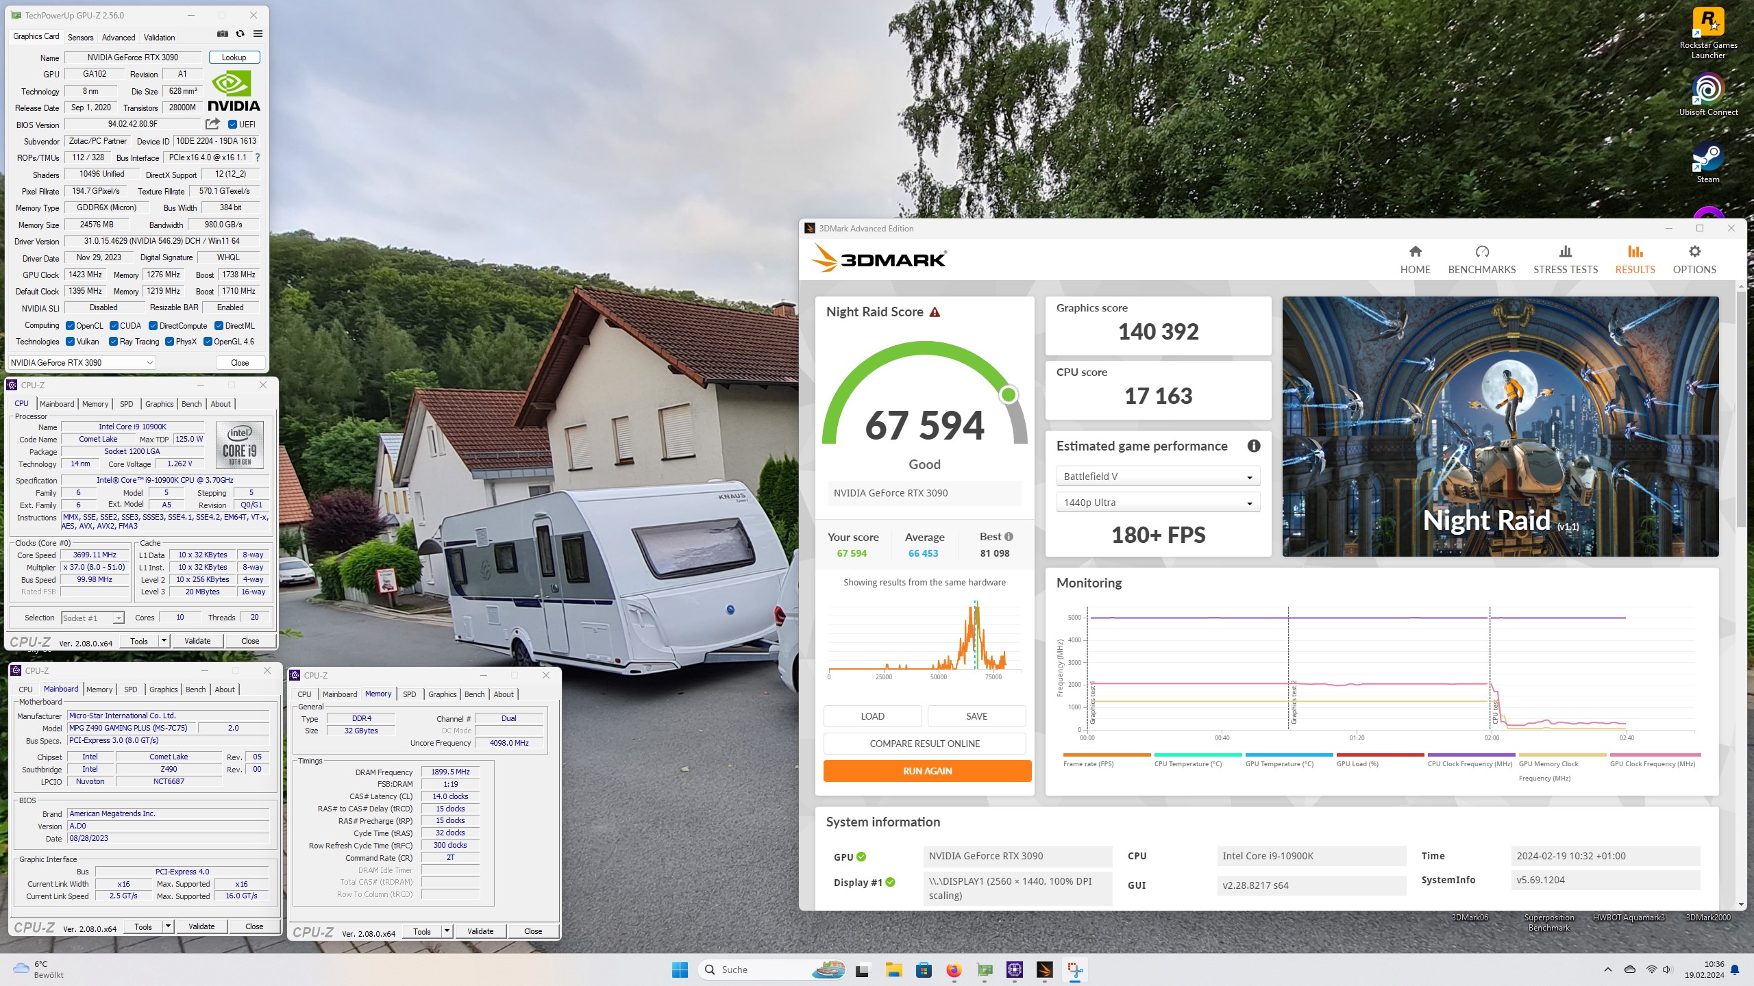Open SPD tab in CPU-Z CPU window
This screenshot has height=986, width=1754.
coord(126,404)
